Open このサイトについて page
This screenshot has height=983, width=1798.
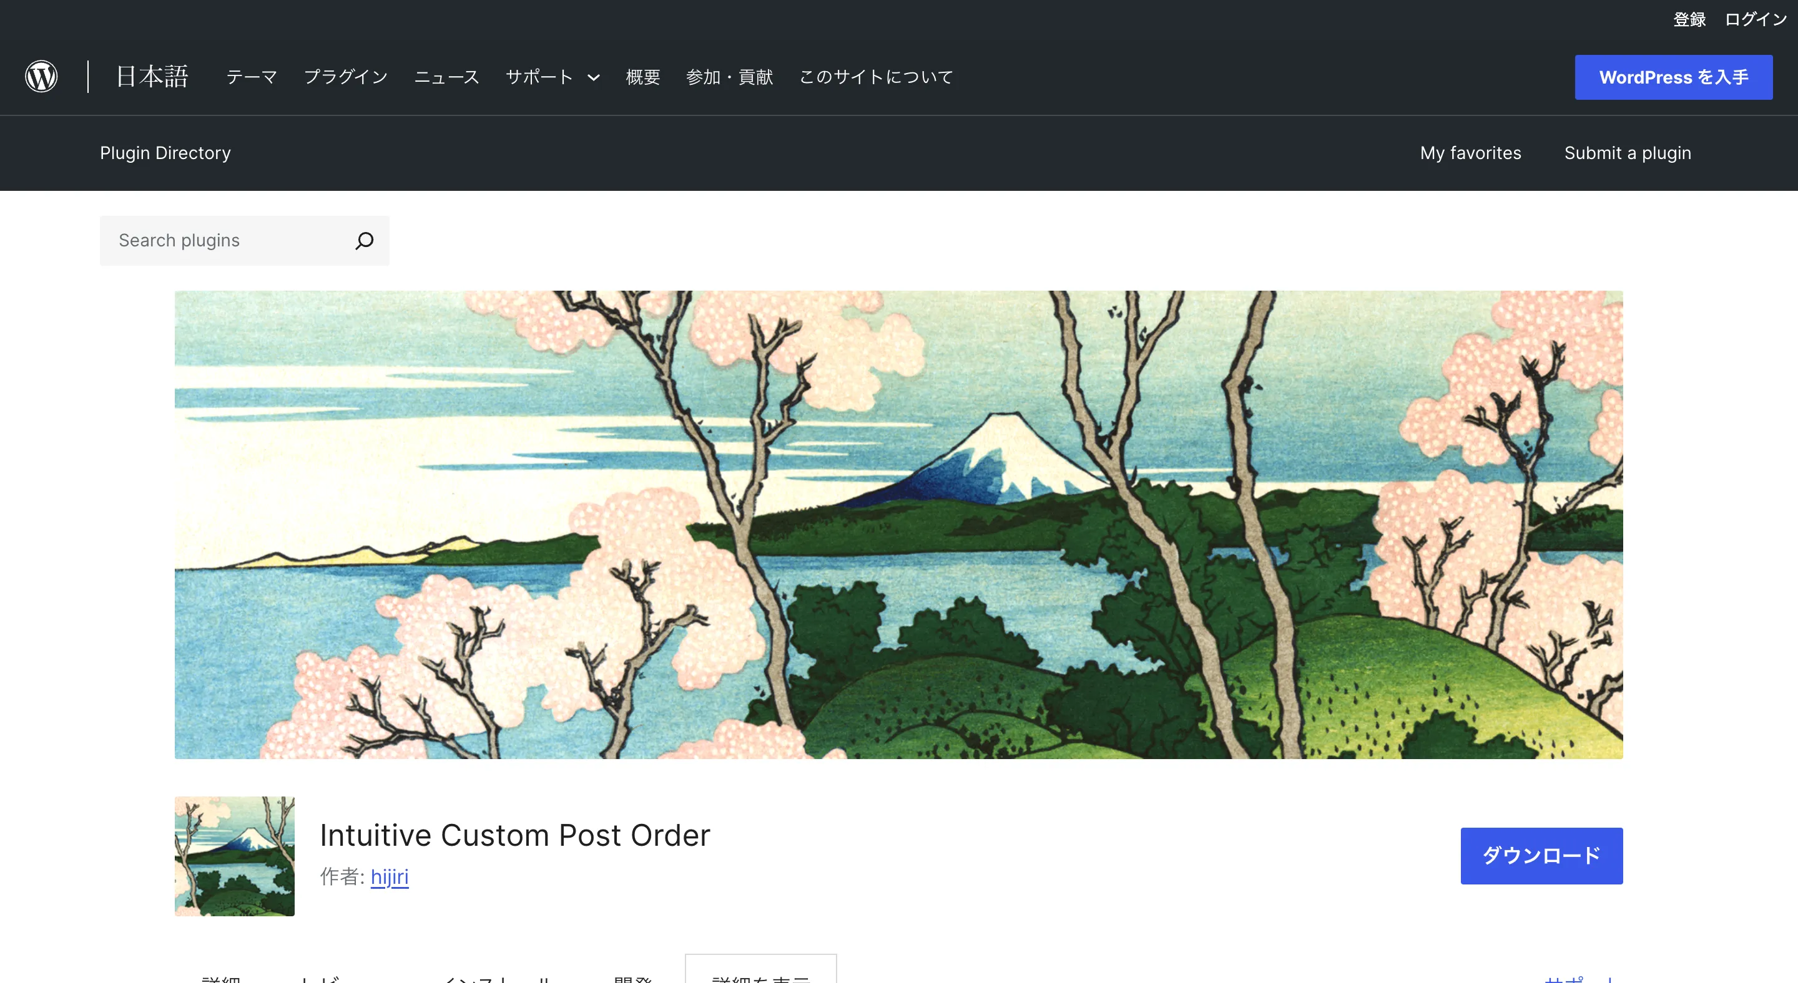pyautogui.click(x=876, y=77)
